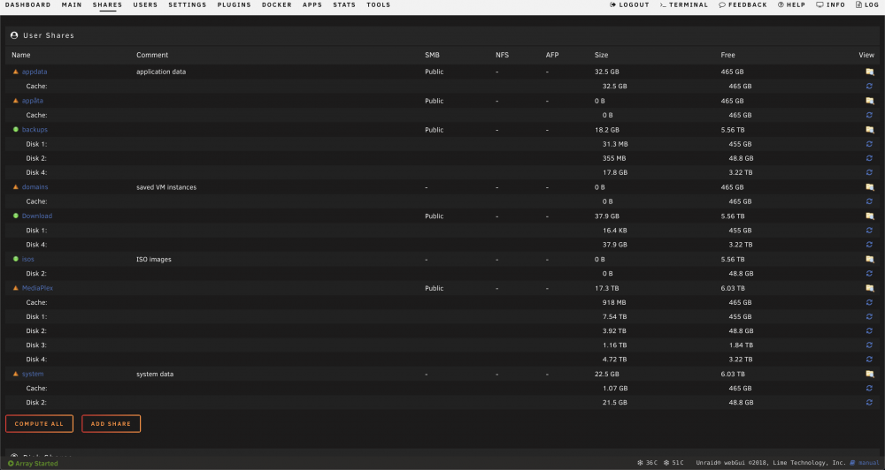885x470 pixels.
Task: Click the Compute All button
Action: tap(39, 424)
